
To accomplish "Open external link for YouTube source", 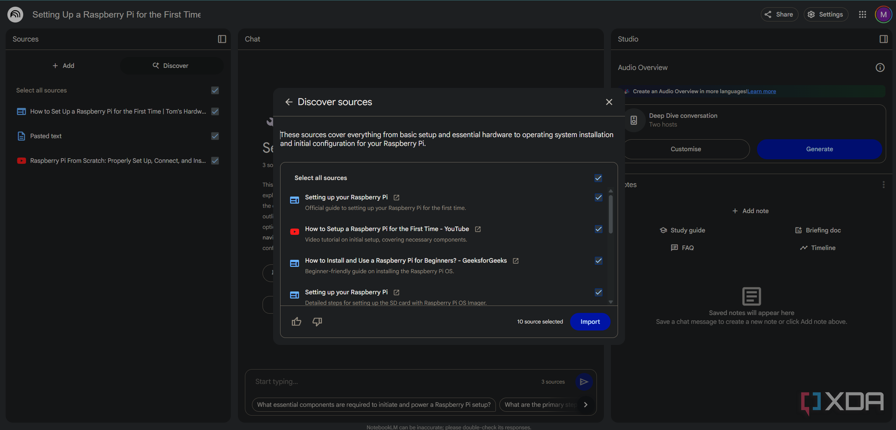I will coord(478,229).
